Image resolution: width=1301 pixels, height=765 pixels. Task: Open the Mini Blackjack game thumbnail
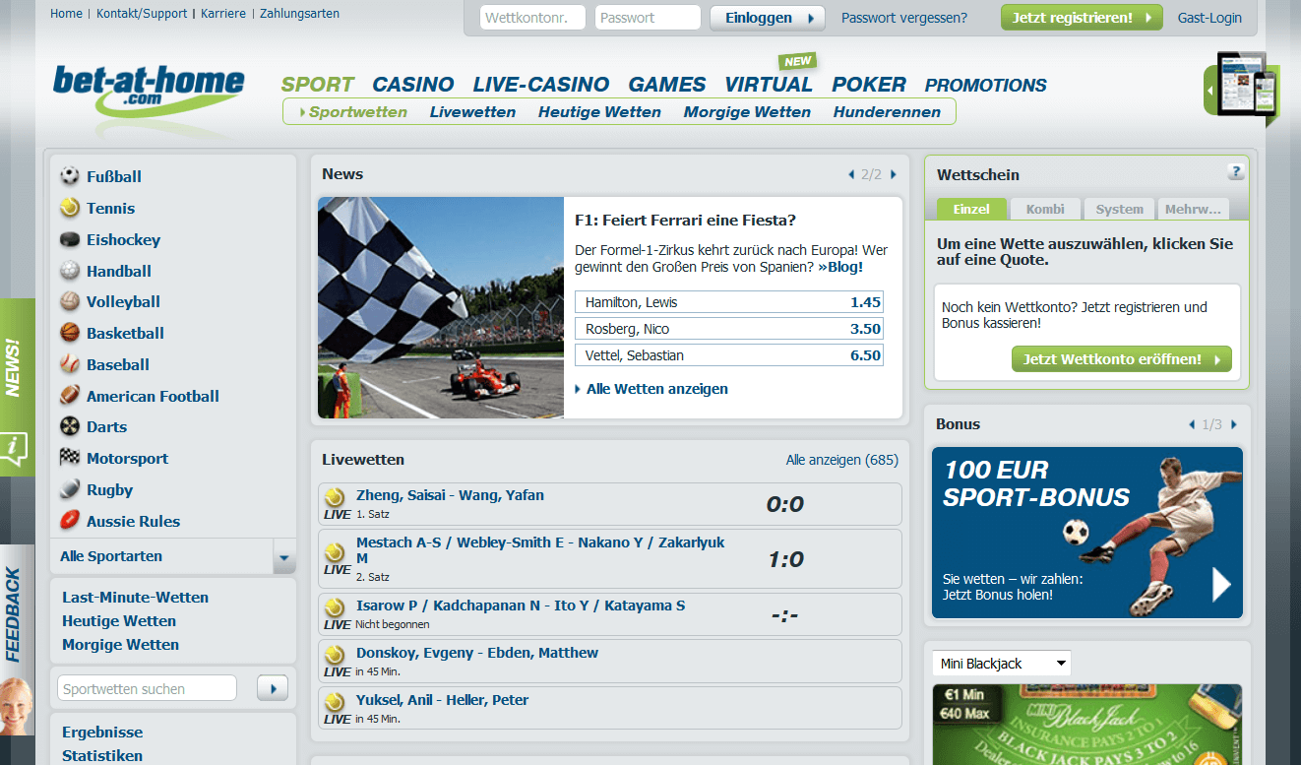click(1087, 725)
